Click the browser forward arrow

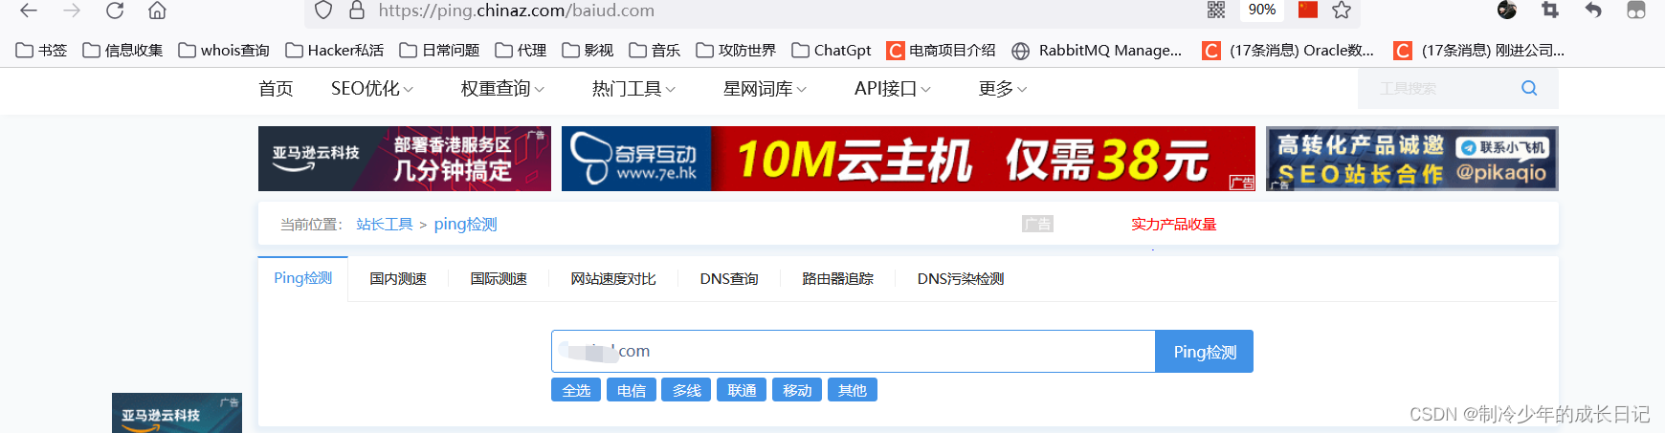pos(72,11)
